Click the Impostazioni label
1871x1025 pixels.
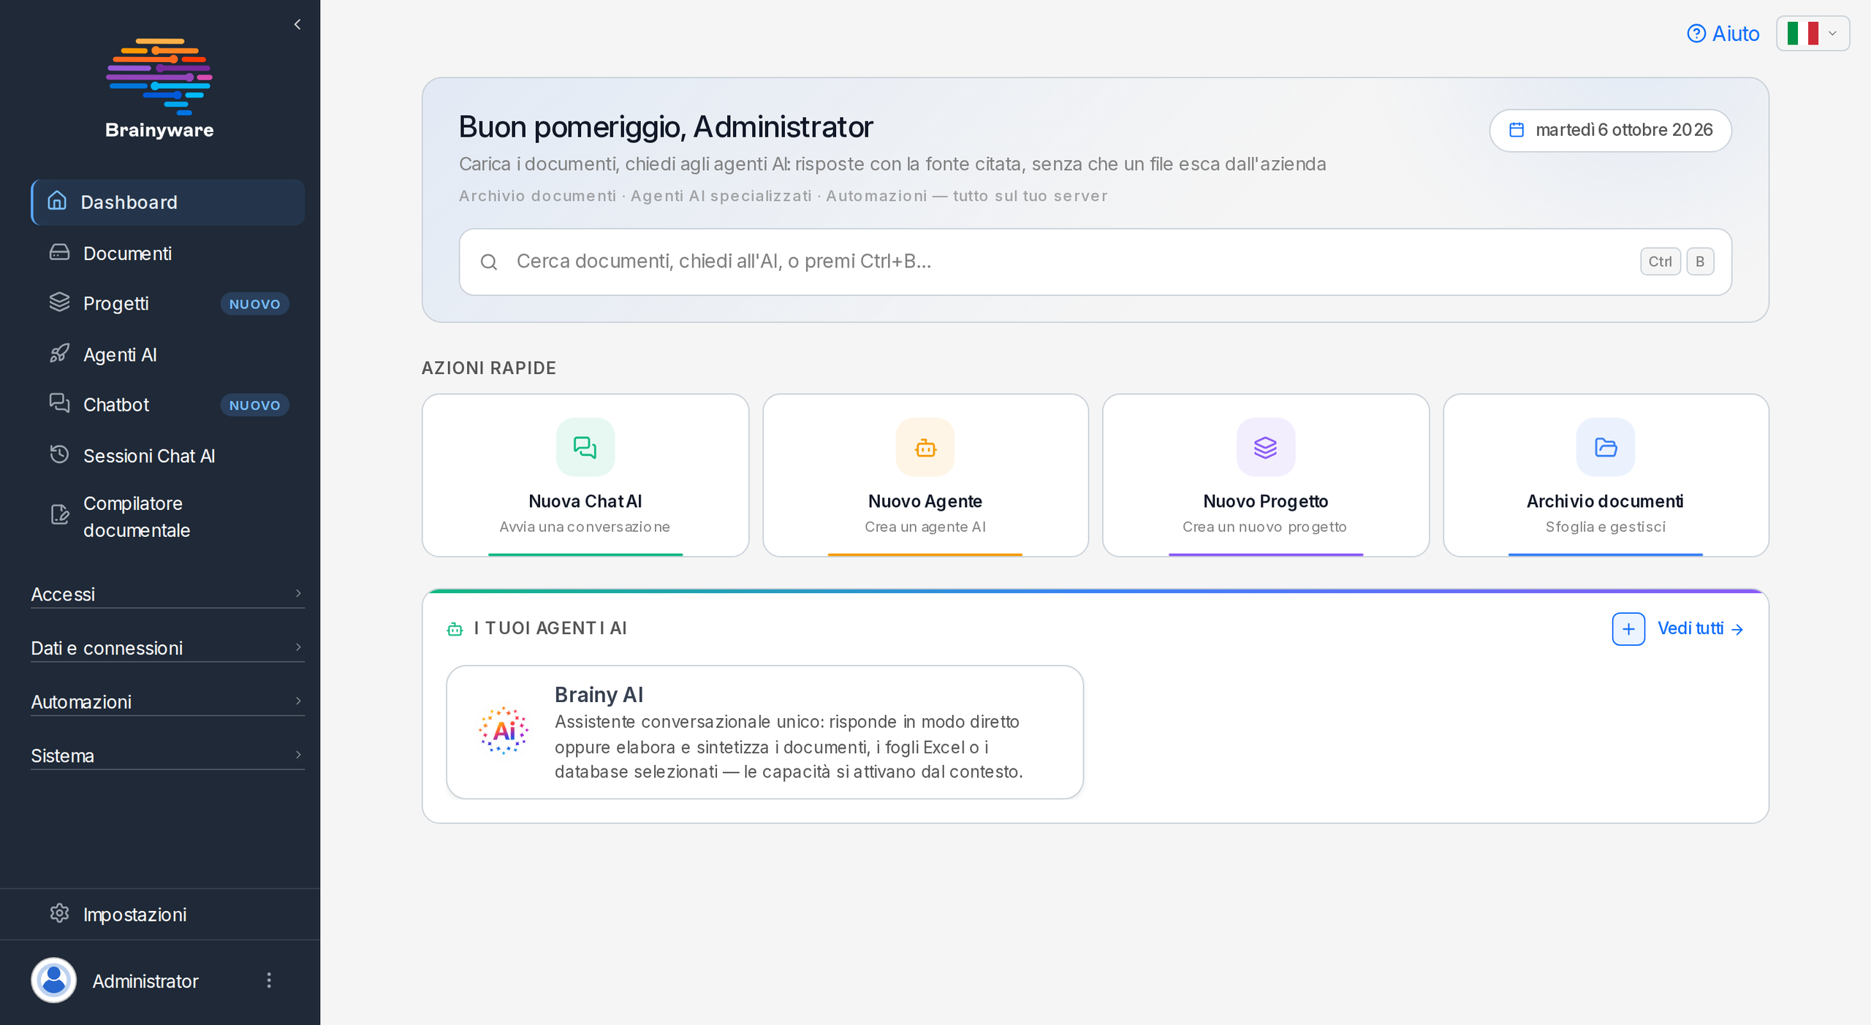pos(134,915)
